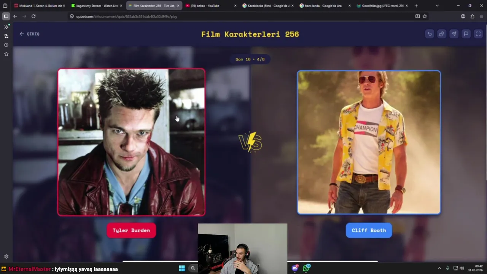
Task: Open synced tabs in sidebar
Action: point(6,36)
